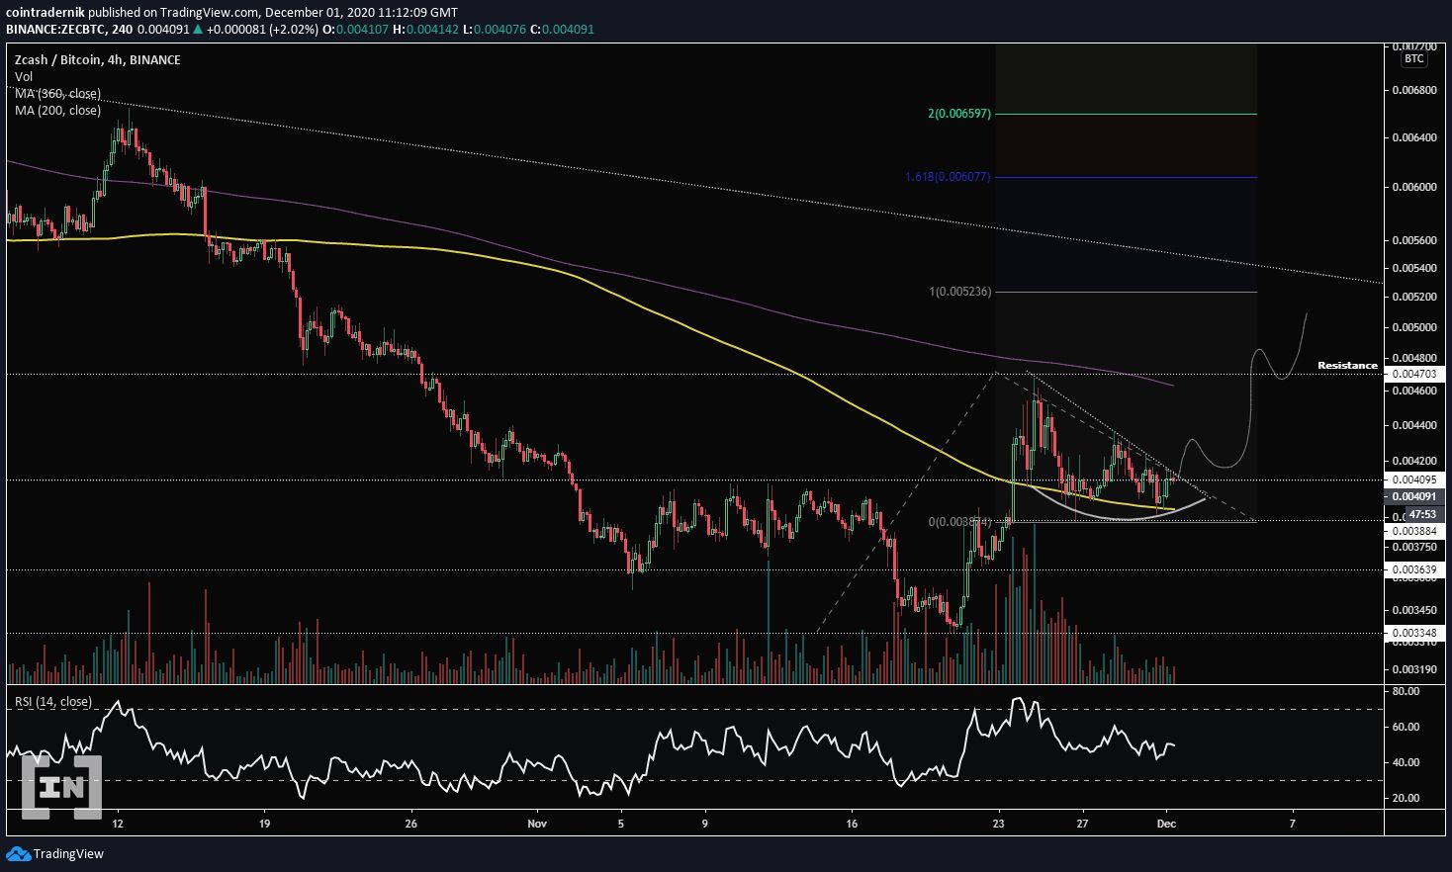The height and width of the screenshot is (872, 1452).
Task: Select the MA (360, close) indicator label
Action: coord(57,94)
